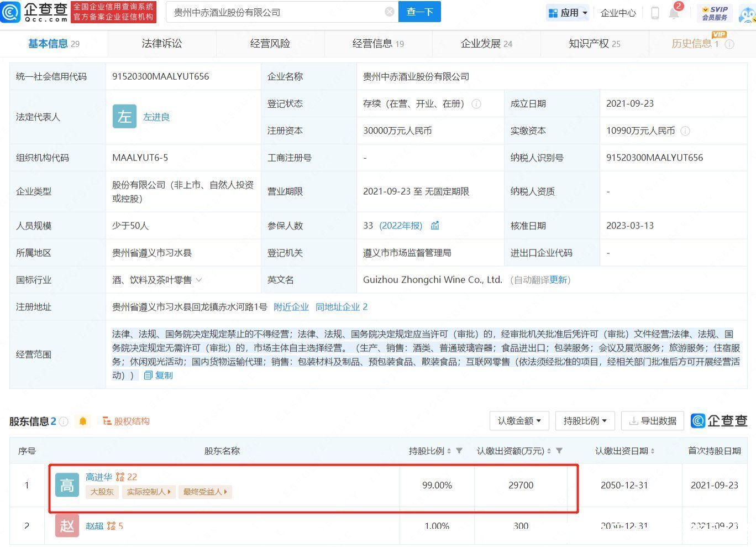The image size is (756, 547).
Task: Open the 认缴金额 dropdown
Action: tap(519, 421)
